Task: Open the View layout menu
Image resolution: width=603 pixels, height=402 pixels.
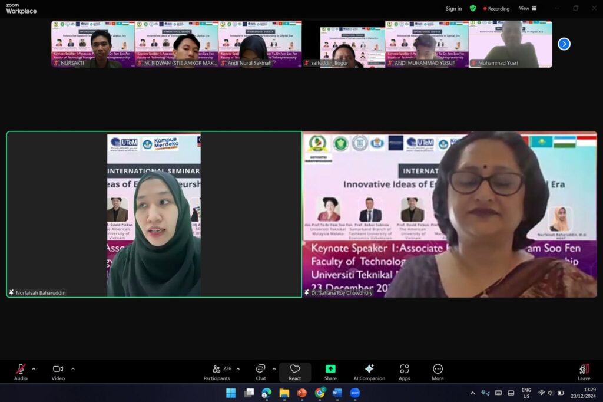Action: tap(528, 8)
